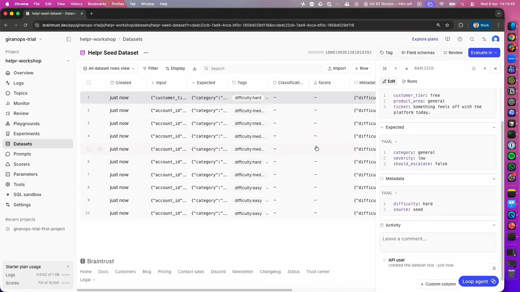This screenshot has height=292, width=520.
Task: Open the Evaluate in dropdown button
Action: [x=484, y=53]
